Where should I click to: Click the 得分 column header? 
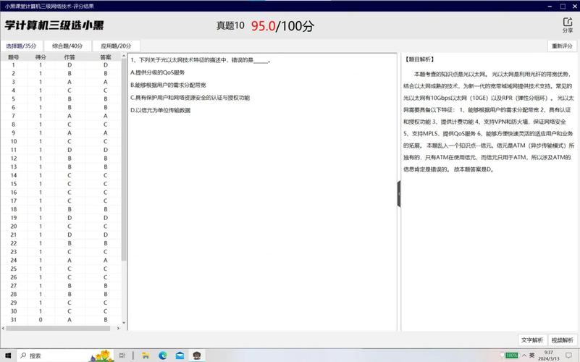tap(41, 57)
